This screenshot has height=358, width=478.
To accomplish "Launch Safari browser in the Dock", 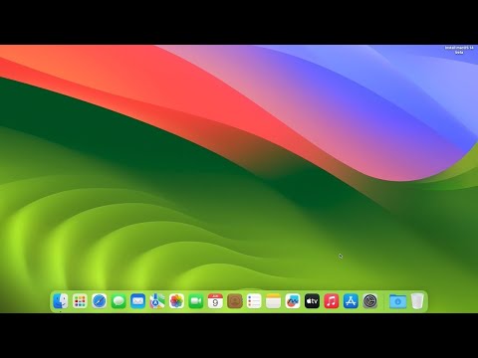I will pyautogui.click(x=99, y=301).
